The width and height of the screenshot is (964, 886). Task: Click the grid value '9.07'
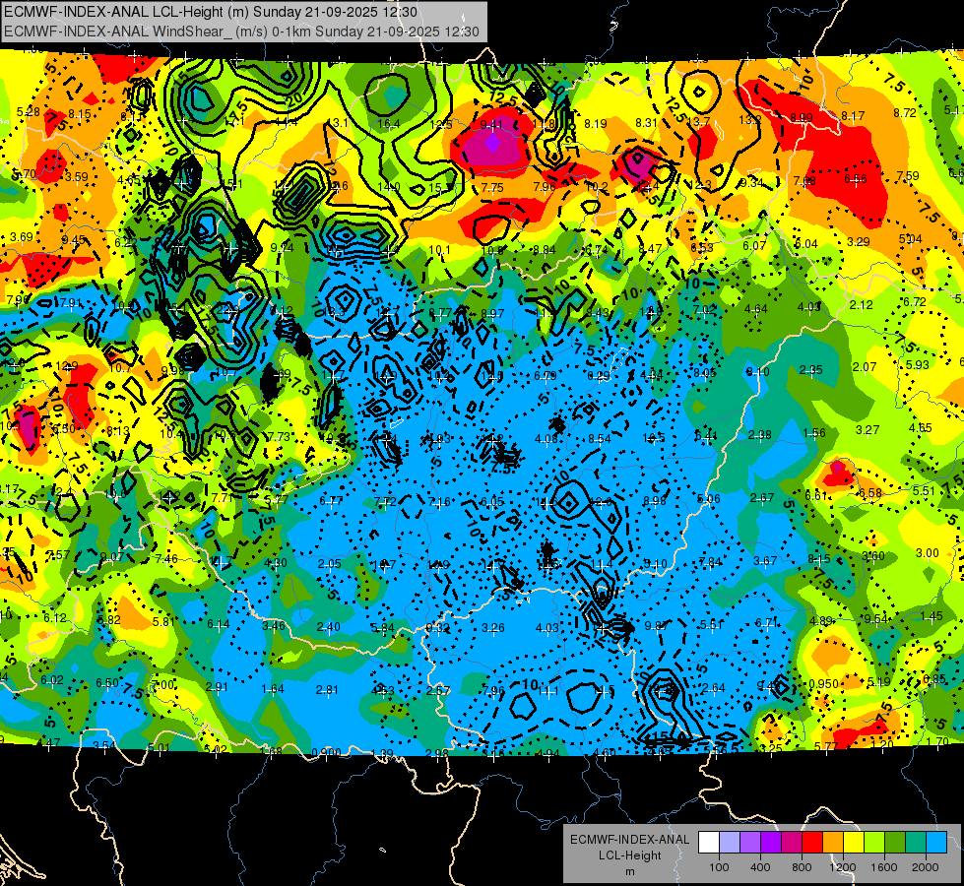(112, 556)
